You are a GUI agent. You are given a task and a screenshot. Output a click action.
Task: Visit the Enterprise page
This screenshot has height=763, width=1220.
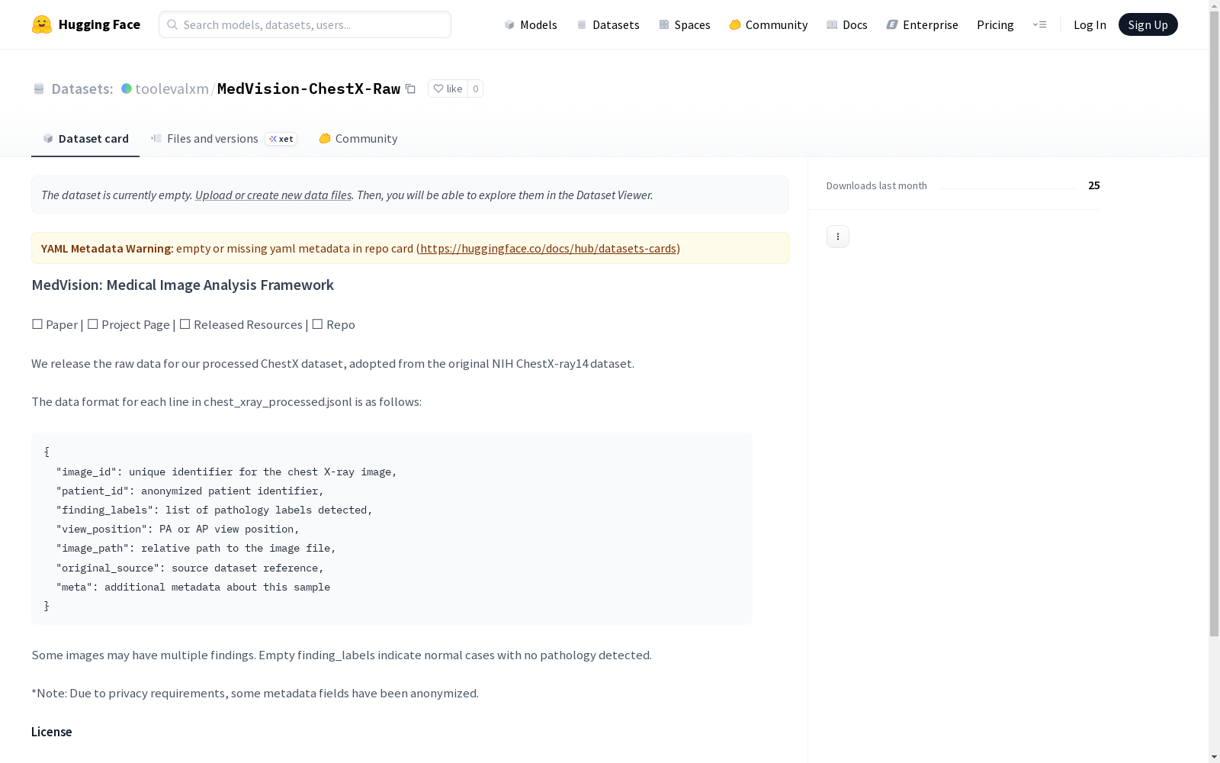click(x=922, y=24)
